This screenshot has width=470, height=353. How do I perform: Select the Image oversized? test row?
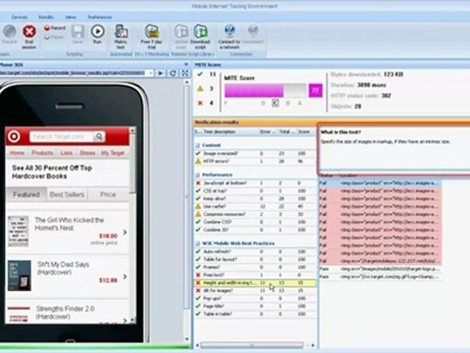tap(255, 153)
